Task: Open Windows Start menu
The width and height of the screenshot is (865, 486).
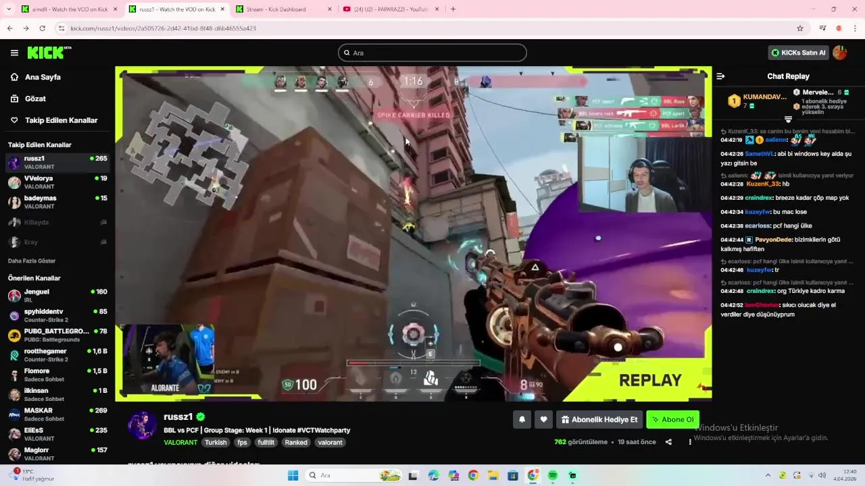Action: [x=293, y=475]
